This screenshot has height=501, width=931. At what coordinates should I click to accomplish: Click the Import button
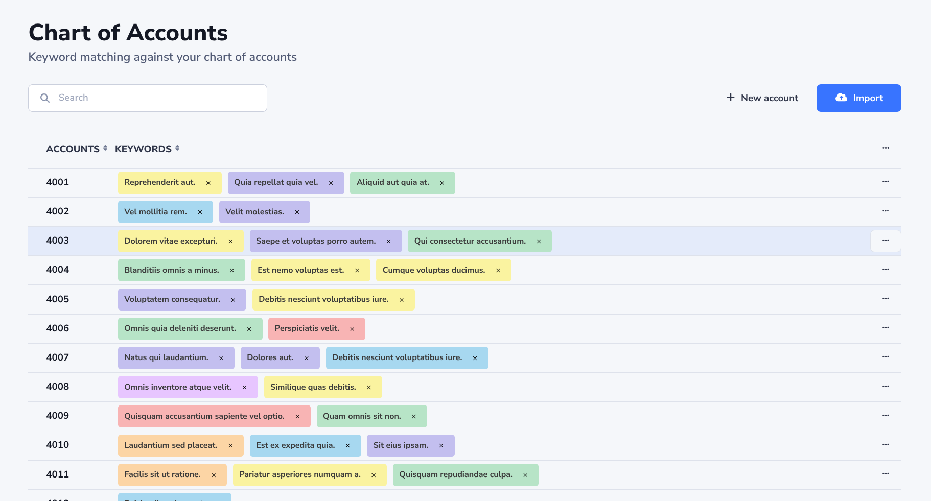pyautogui.click(x=858, y=98)
